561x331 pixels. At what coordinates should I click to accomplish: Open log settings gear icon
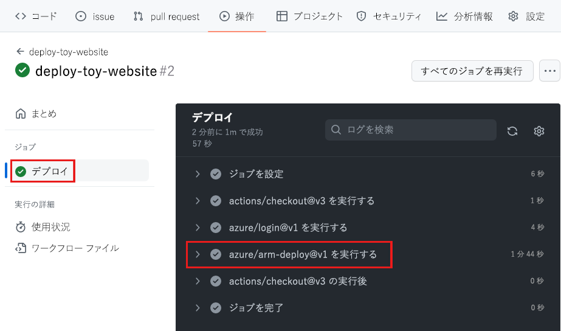[539, 131]
